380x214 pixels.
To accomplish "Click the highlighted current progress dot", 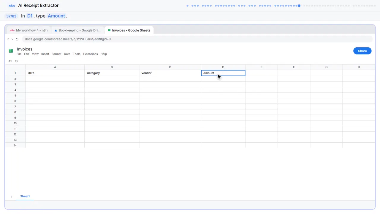I will click(299, 6).
